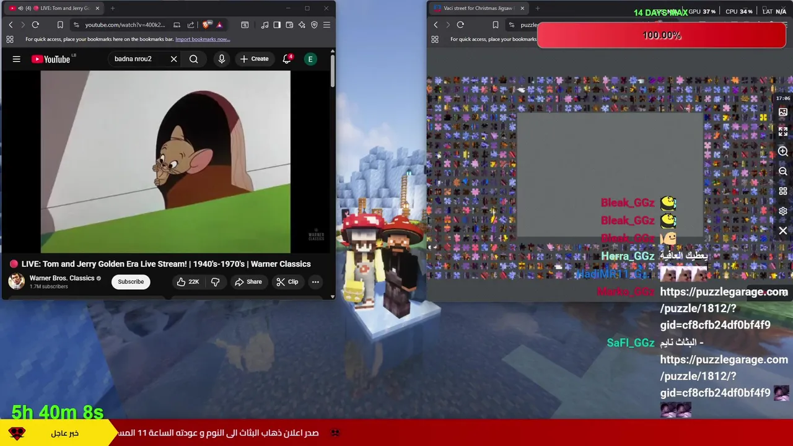Bookmark the YouTube page
The width and height of the screenshot is (793, 446).
tap(60, 25)
